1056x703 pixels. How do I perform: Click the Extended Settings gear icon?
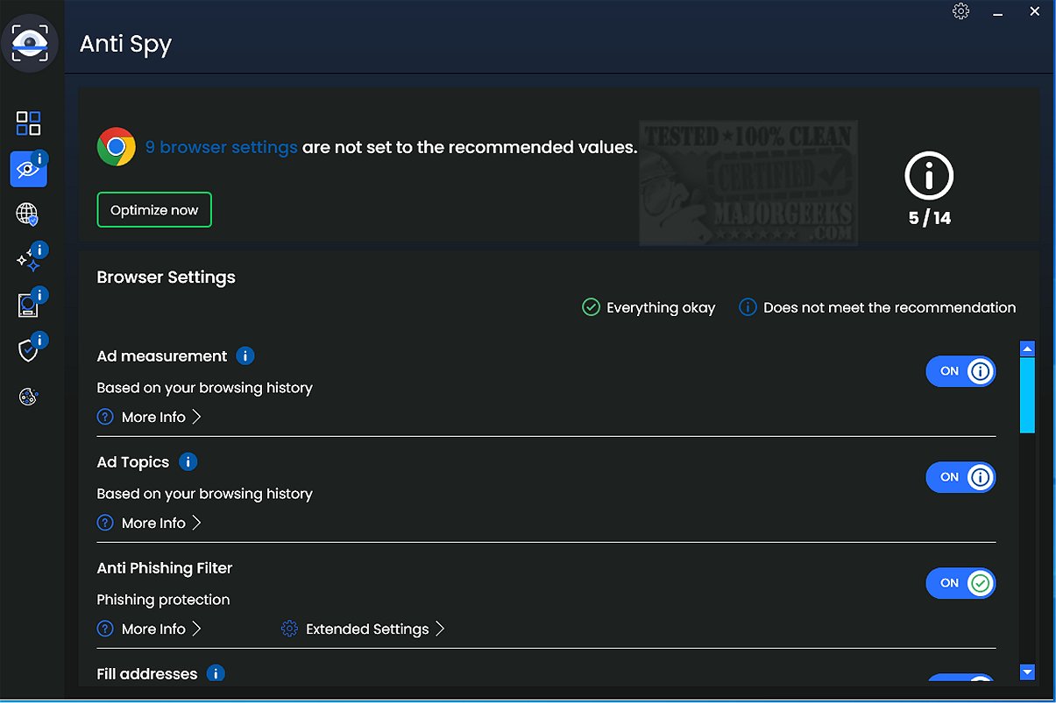pos(289,629)
